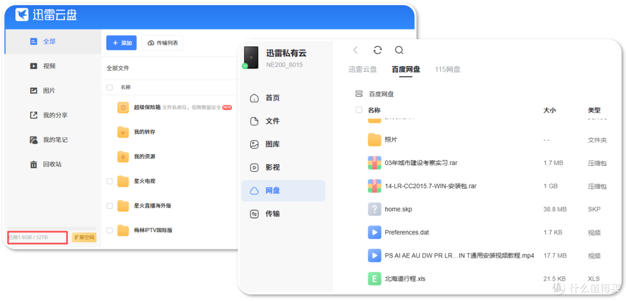Screen dimensions: 626x301
Task: Click 星火电视 folder name
Action: (x=144, y=182)
